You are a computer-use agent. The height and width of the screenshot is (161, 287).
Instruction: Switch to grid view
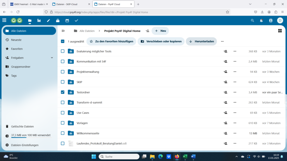tap(280, 31)
